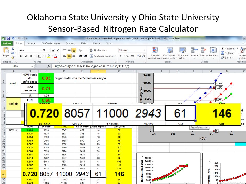Toggle bottom vertical alignment (highlighted)

coord(74,50)
